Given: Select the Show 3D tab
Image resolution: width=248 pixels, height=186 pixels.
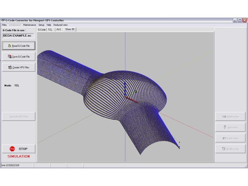Looking at the screenshot, I should pyautogui.click(x=70, y=29).
